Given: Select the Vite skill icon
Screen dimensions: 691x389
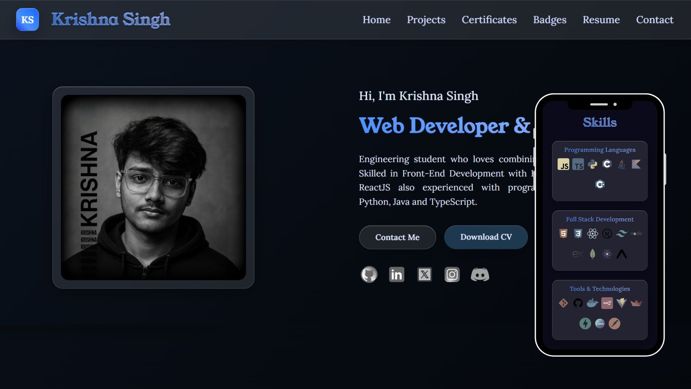Looking at the screenshot, I should coord(622,303).
